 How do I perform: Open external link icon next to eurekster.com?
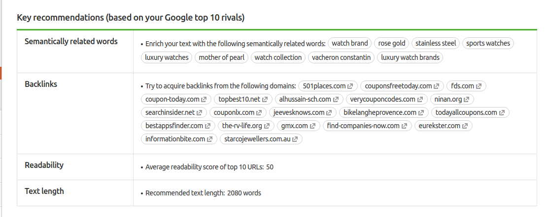click(x=465, y=126)
